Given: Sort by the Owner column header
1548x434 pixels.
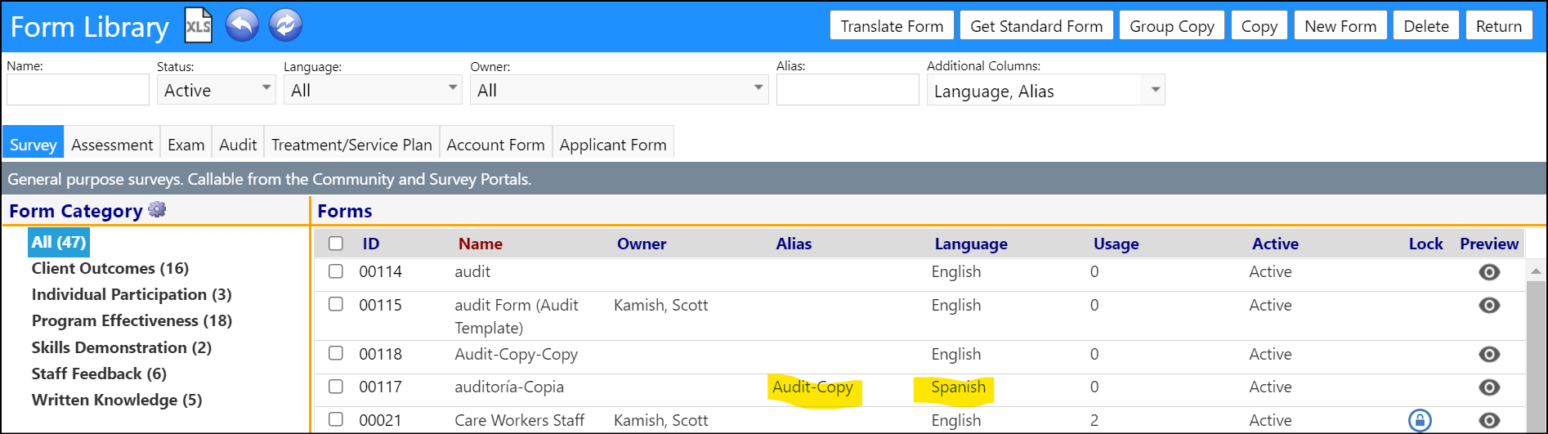Looking at the screenshot, I should click(x=642, y=244).
